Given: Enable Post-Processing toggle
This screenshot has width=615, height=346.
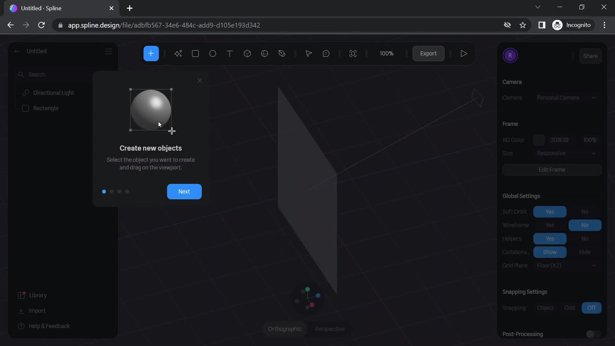Looking at the screenshot, I should (592, 334).
